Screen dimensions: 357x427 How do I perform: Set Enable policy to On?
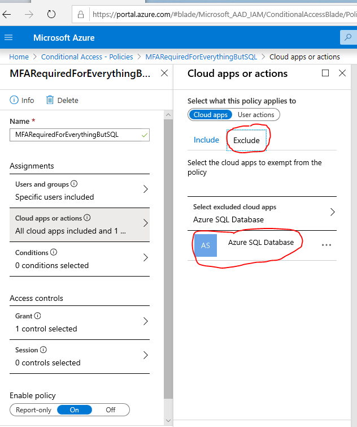click(74, 410)
